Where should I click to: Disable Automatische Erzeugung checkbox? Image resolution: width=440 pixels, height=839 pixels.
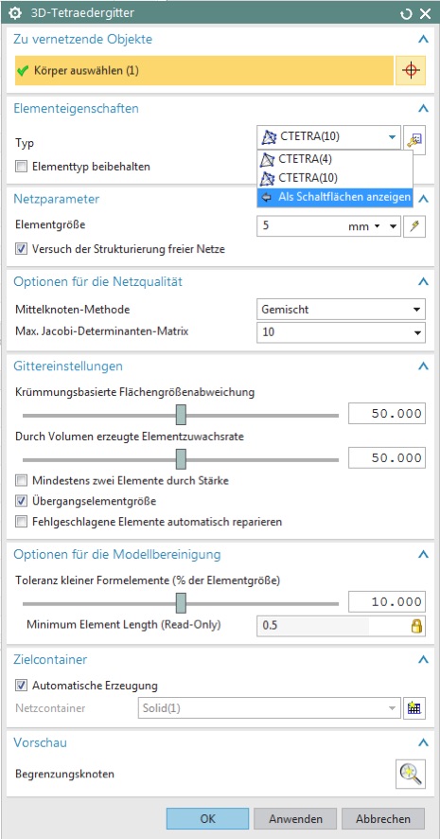(22, 685)
